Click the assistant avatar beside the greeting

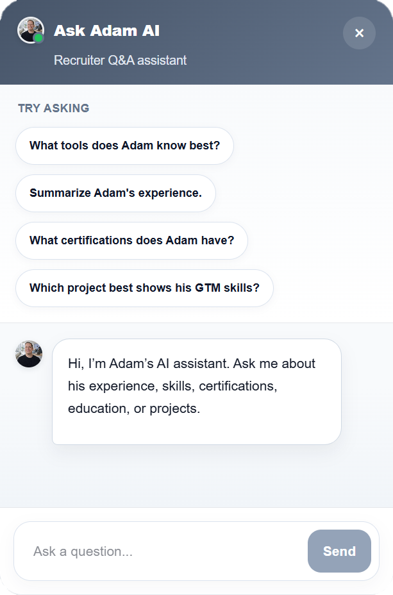[x=29, y=354]
